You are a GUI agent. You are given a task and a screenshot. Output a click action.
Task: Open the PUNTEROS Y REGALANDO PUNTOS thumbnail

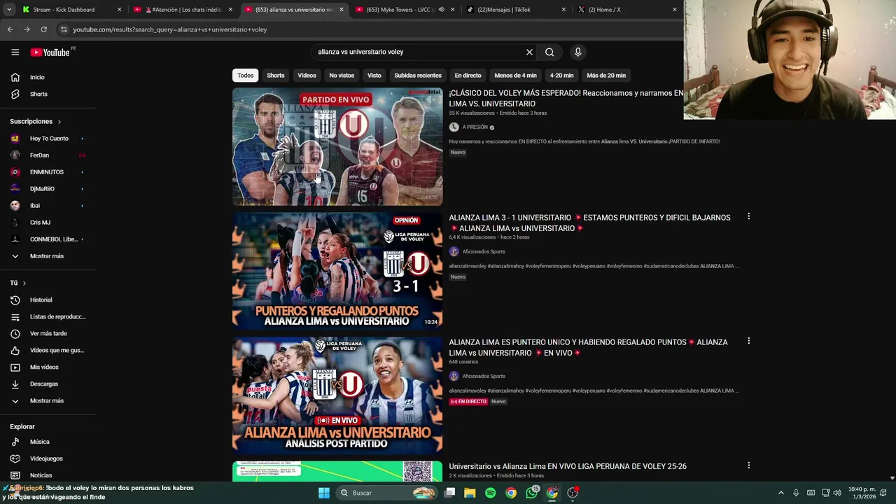point(337,271)
